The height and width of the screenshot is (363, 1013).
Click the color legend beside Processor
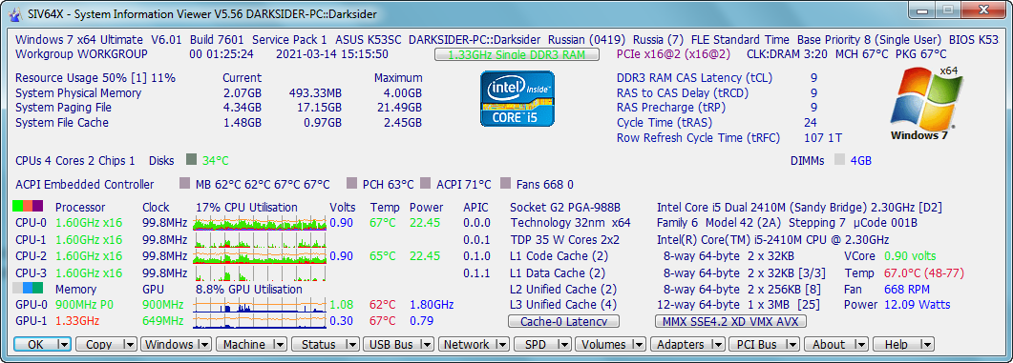point(28,207)
